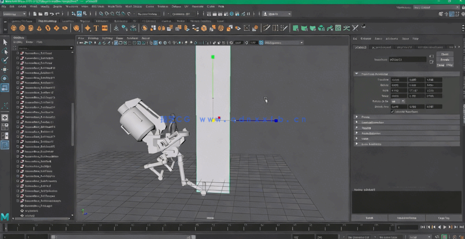
Task: Toggle the Inherits Transform checkbox
Action: (x=392, y=112)
